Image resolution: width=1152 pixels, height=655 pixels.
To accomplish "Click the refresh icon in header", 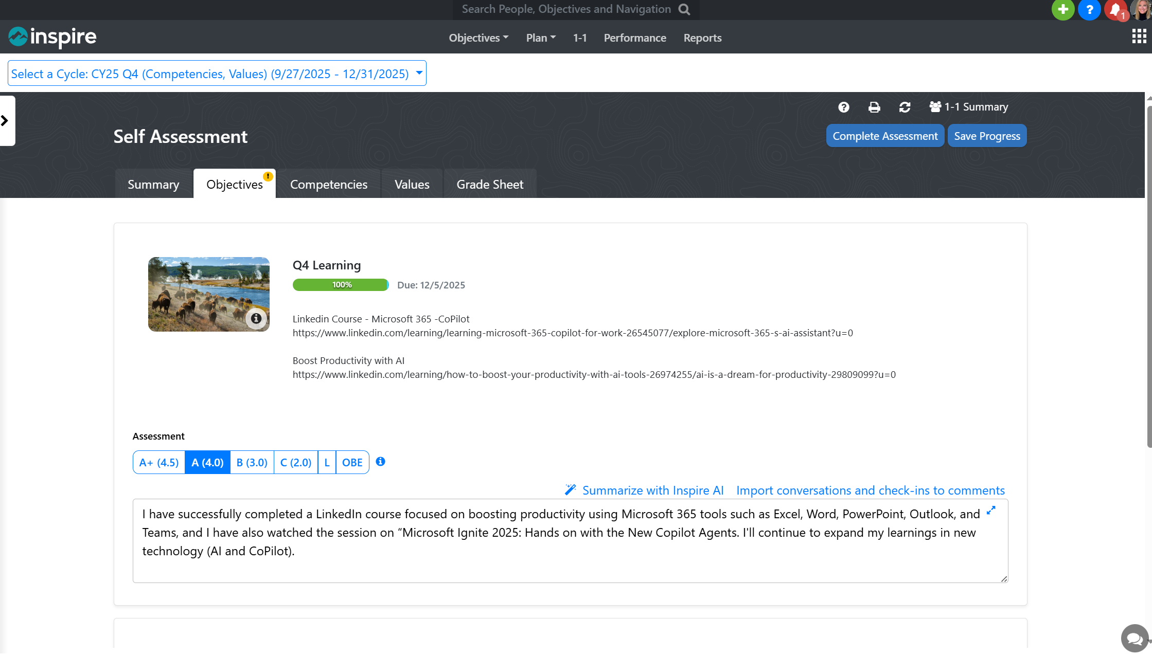I will pyautogui.click(x=905, y=107).
